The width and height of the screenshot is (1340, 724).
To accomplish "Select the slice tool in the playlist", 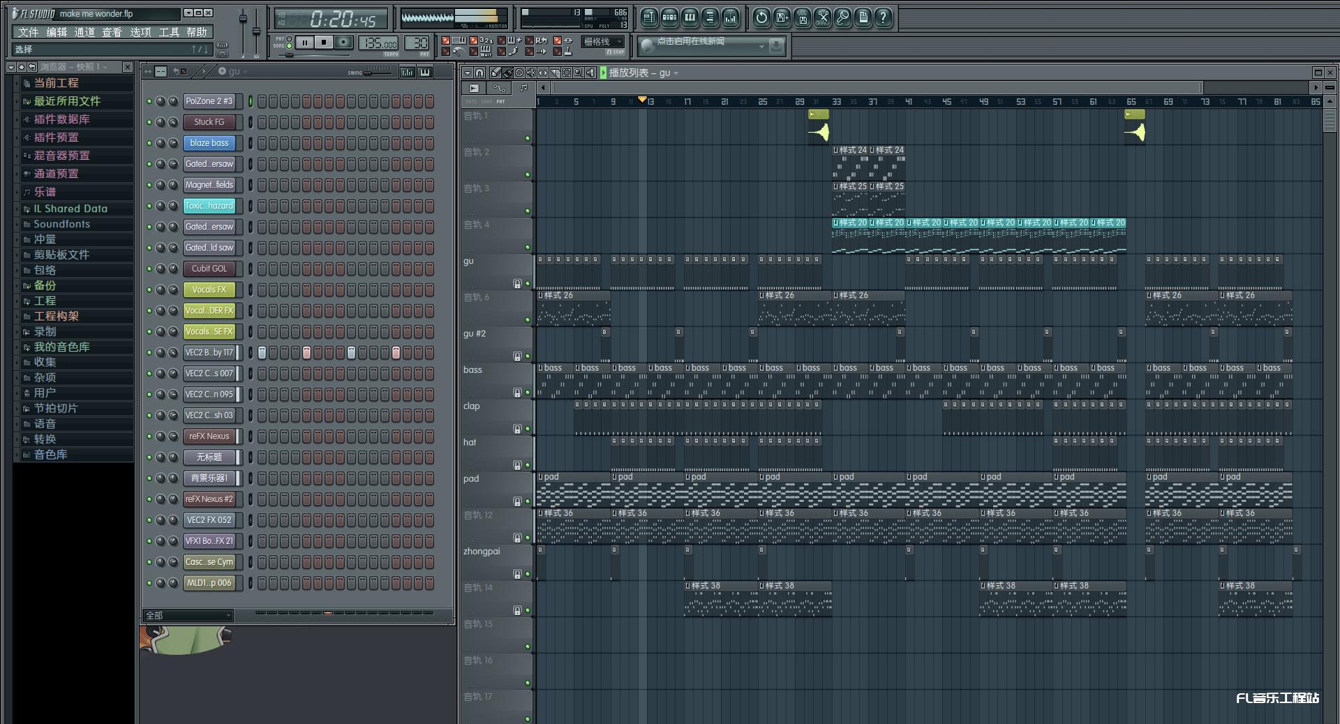I will [x=555, y=73].
